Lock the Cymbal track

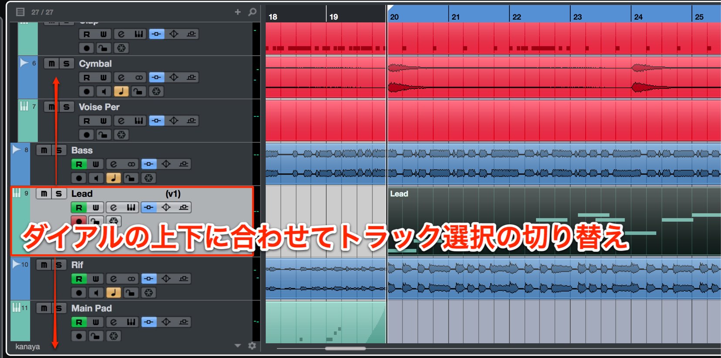[x=138, y=91]
